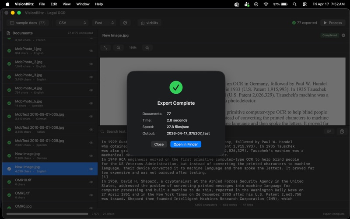
Task: Click the Wi-Fi status icon
Action: point(266,4)
